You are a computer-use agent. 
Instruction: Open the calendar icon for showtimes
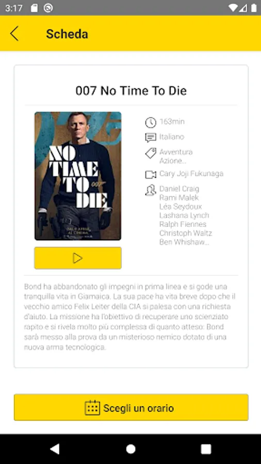[92, 407]
